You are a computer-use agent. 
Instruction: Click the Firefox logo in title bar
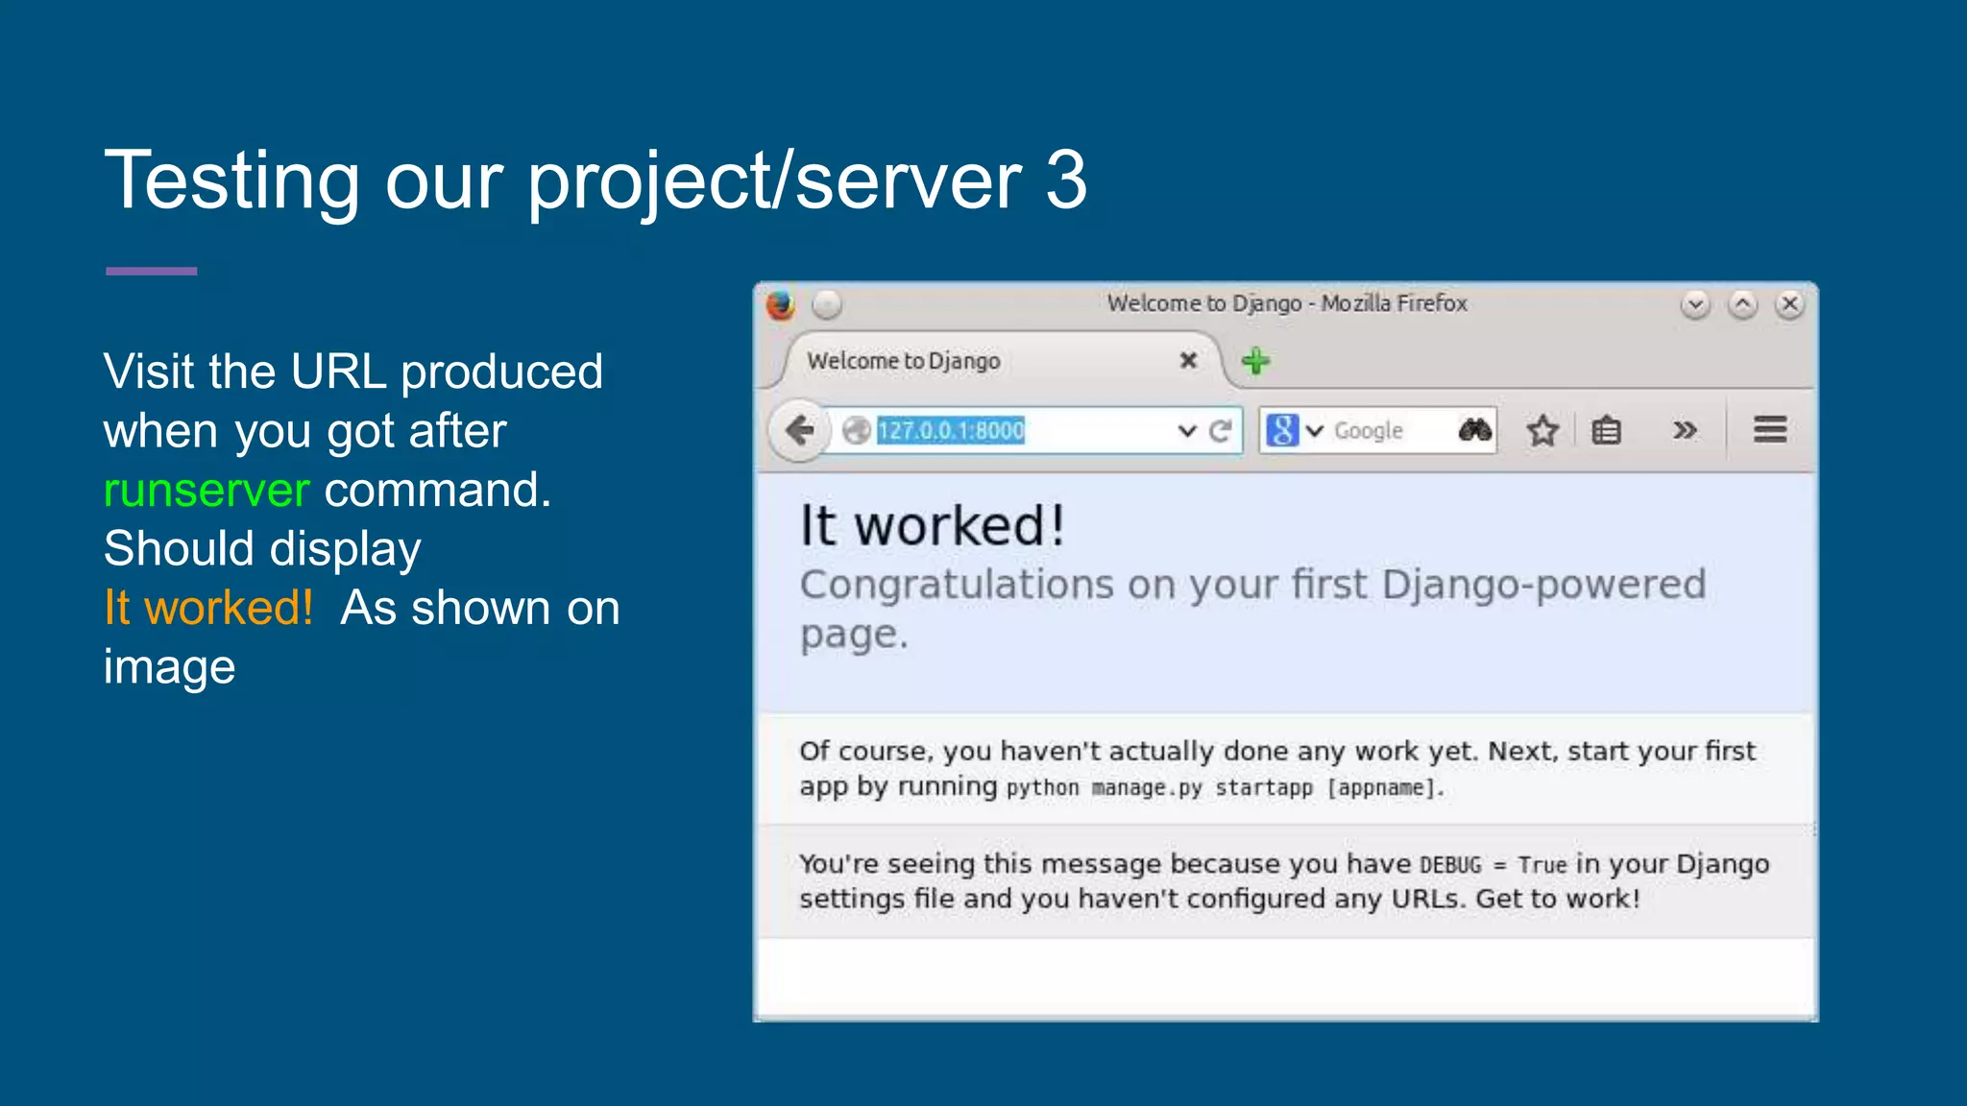click(x=781, y=304)
